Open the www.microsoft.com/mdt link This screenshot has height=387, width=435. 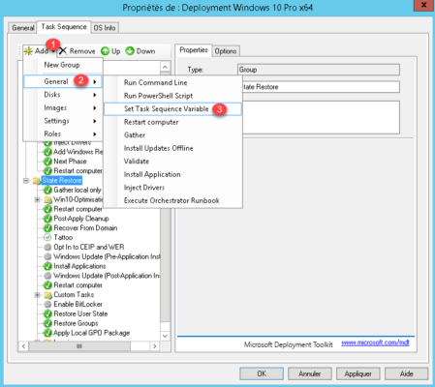click(375, 342)
